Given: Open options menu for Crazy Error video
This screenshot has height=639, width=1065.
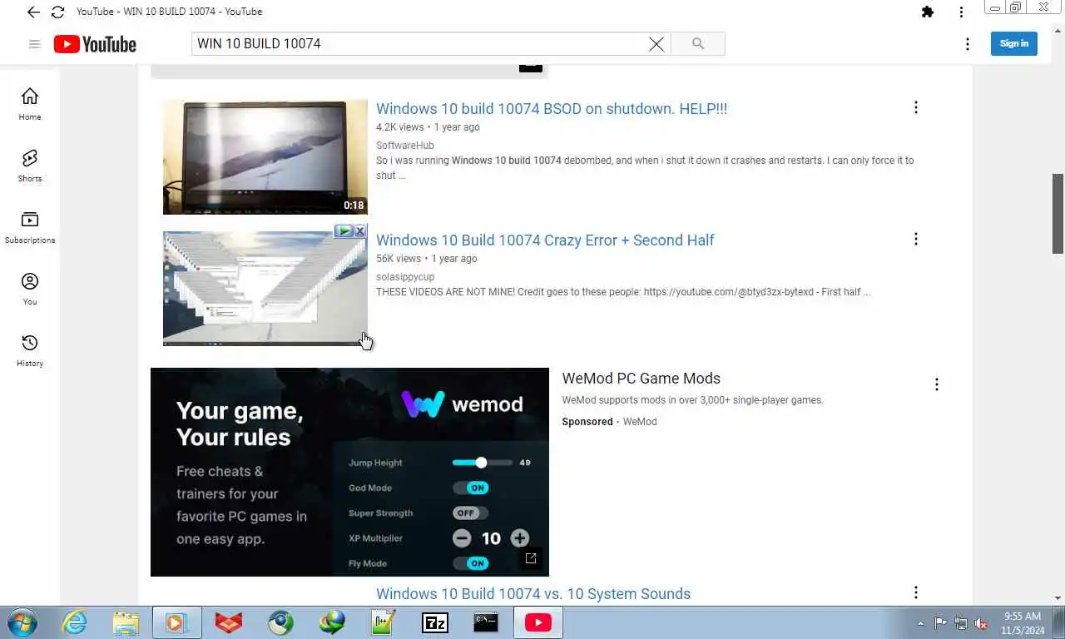Looking at the screenshot, I should pos(916,239).
